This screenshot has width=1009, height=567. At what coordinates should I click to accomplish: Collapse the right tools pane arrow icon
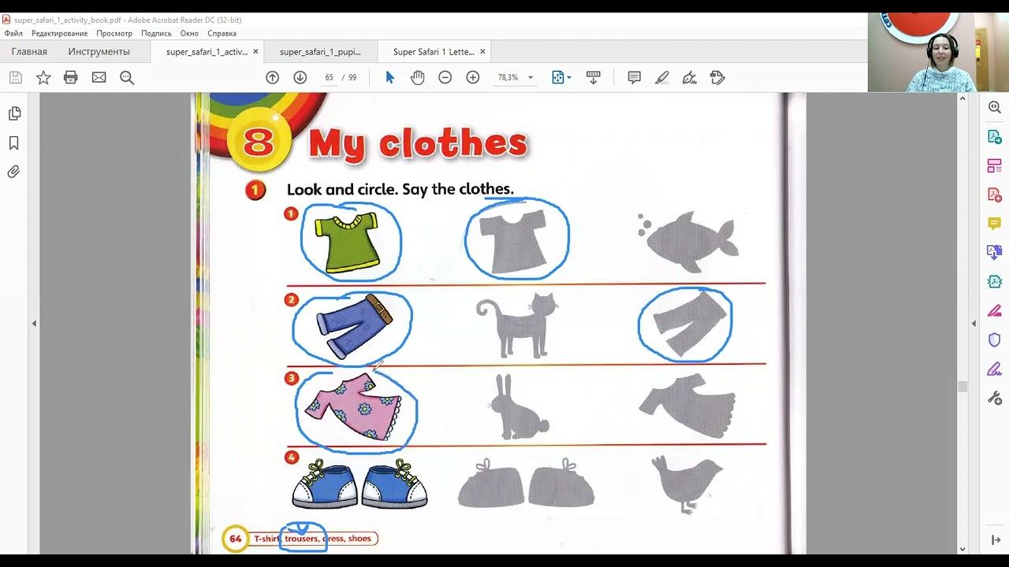(995, 539)
